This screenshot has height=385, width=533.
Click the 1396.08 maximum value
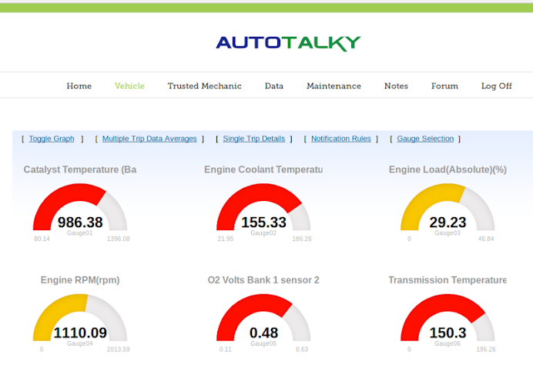119,239
